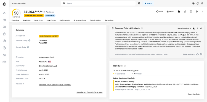The image size is (207, 102).
Task: Click the Recorded Future logo icon
Action: pyautogui.click(x=4, y=4)
